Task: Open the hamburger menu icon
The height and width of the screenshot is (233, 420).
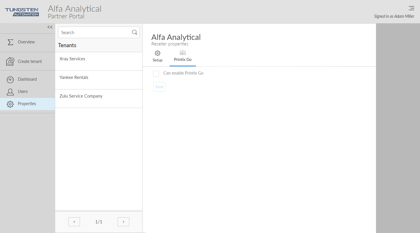Action: click(411, 8)
